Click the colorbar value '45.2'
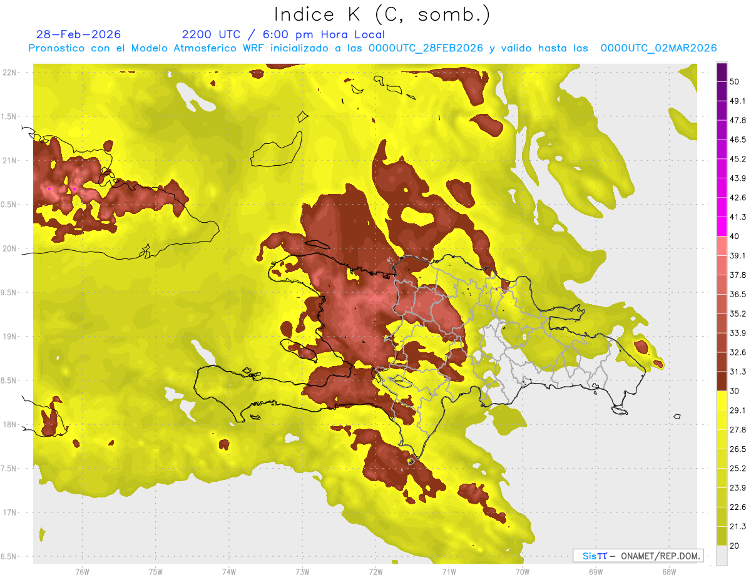Image resolution: width=751 pixels, height=580 pixels. click(x=738, y=159)
